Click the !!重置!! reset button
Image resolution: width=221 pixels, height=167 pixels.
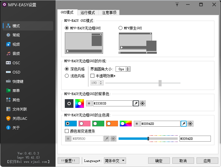[68, 161]
